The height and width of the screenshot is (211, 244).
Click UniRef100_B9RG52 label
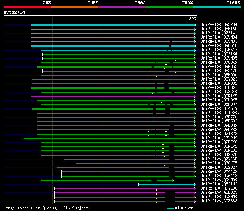[x=219, y=67]
